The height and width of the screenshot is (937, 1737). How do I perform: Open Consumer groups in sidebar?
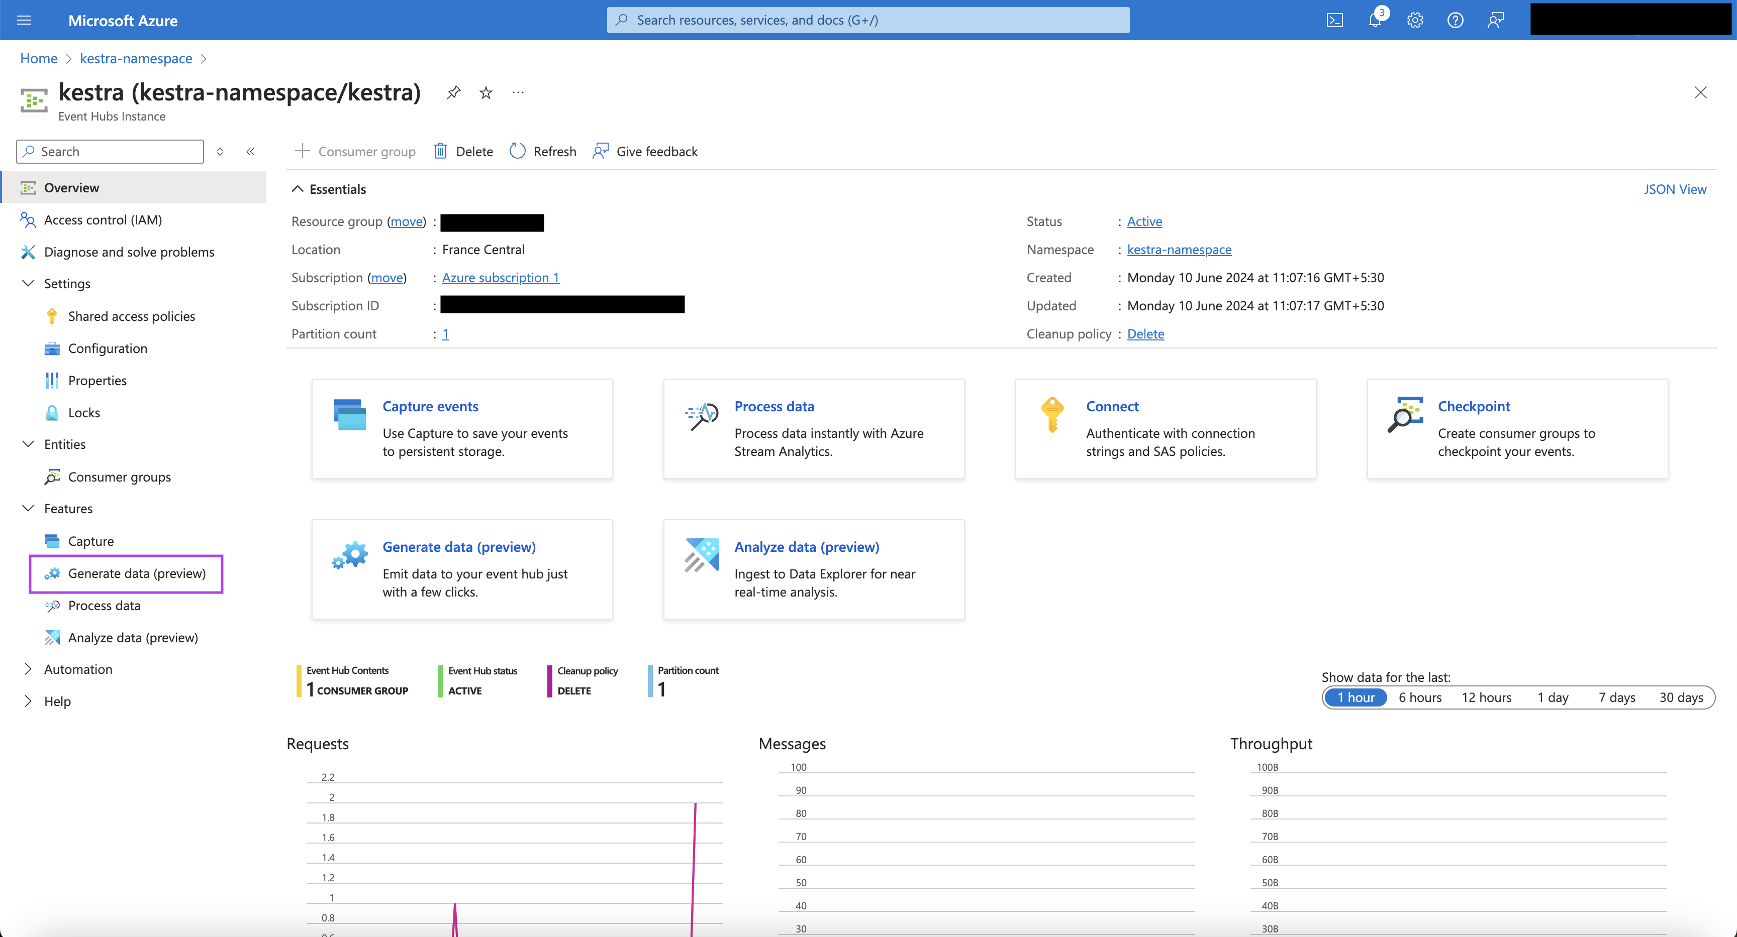click(x=119, y=477)
